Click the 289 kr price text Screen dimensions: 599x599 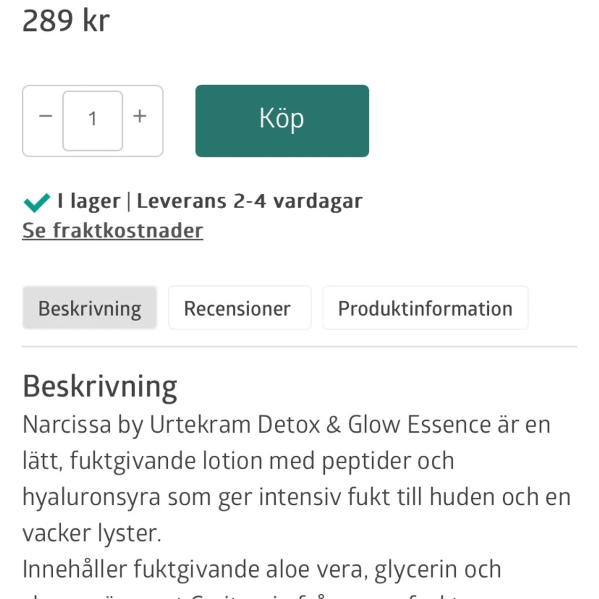click(x=66, y=21)
